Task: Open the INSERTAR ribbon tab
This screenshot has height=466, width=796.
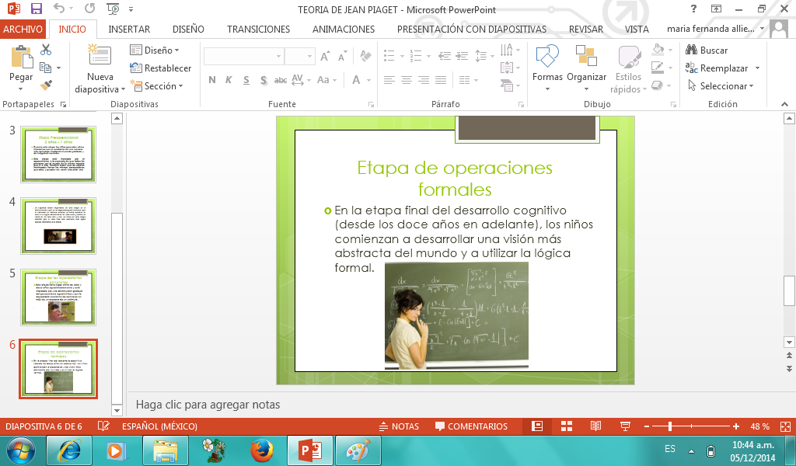Action: (129, 29)
